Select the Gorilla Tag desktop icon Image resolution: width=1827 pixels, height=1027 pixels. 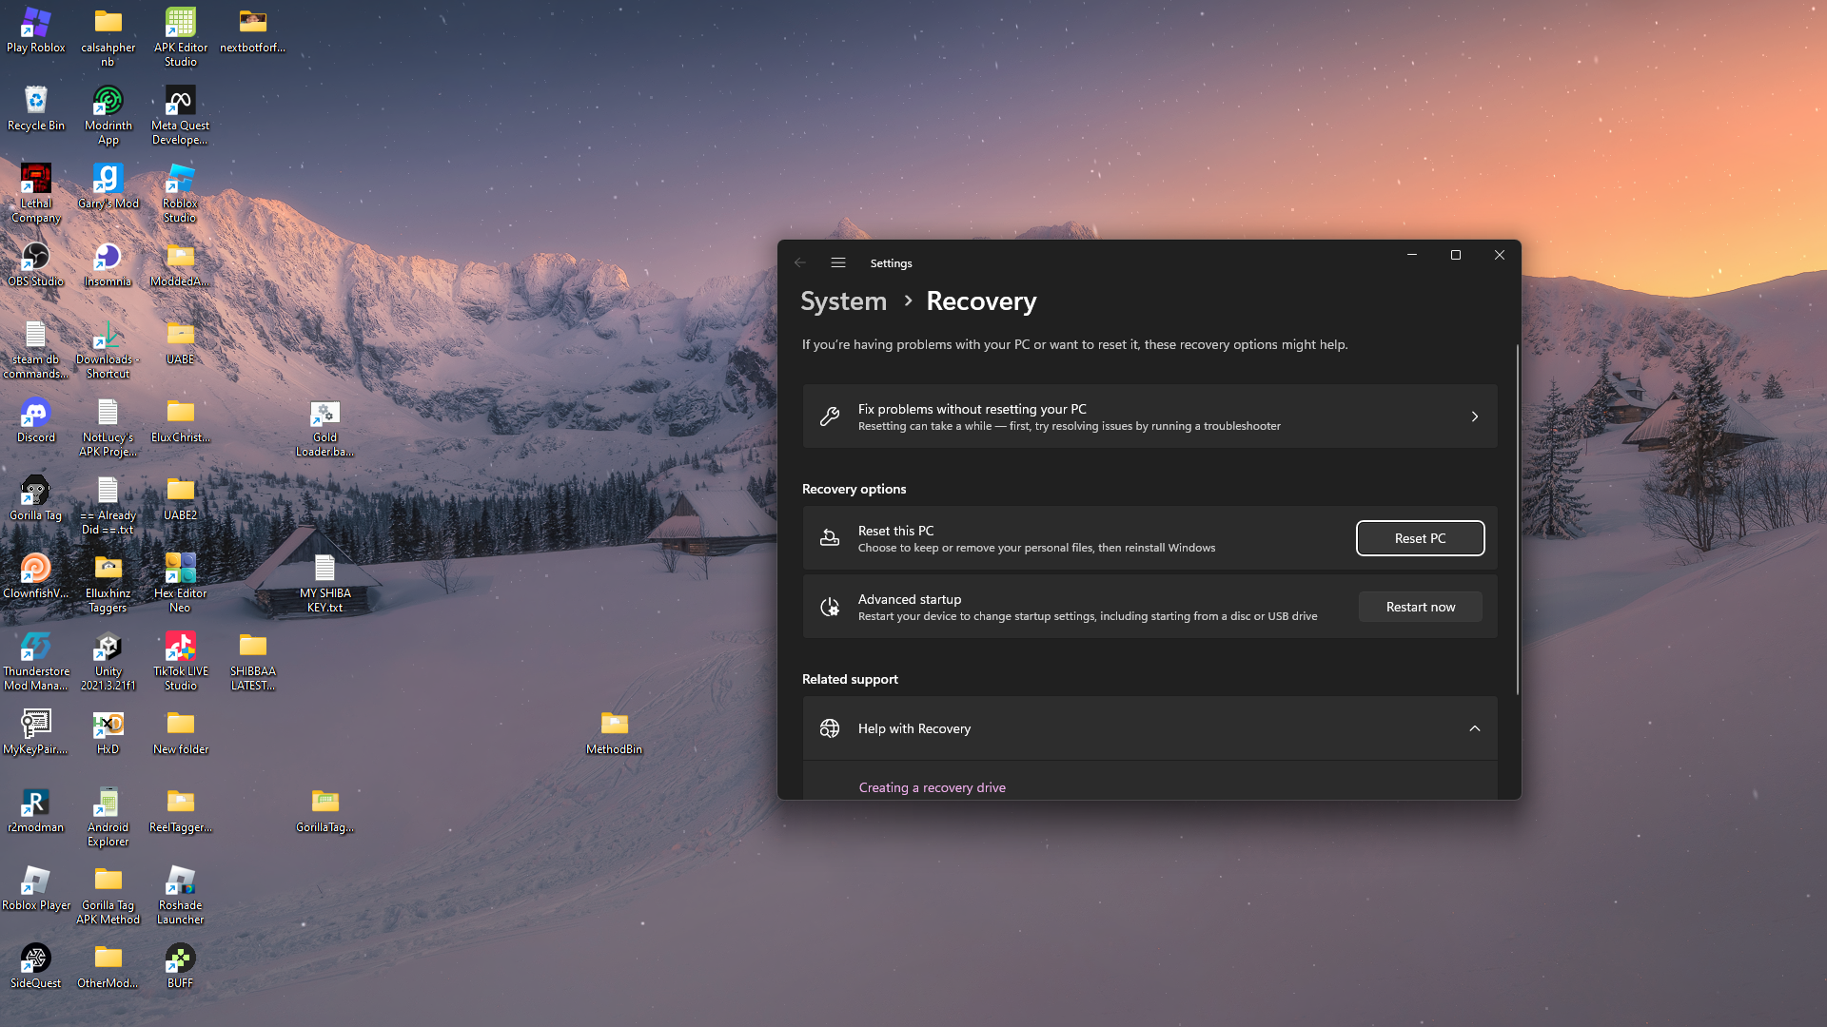pos(36,492)
